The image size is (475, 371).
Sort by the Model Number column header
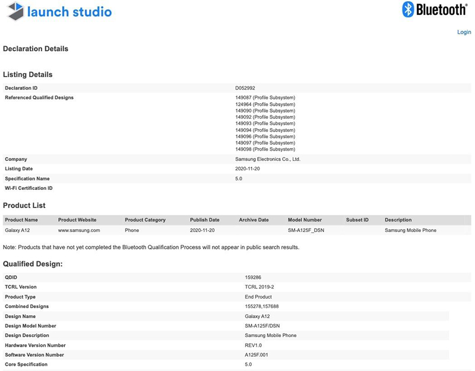(x=305, y=220)
